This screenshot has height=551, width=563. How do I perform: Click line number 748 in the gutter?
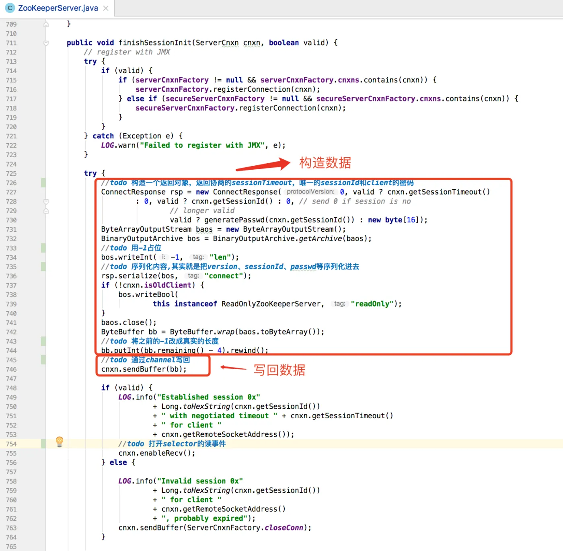coord(11,388)
